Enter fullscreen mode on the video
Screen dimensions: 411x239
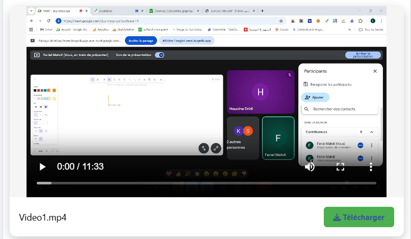click(340, 167)
